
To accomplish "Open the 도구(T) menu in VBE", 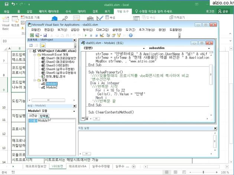I will pos(130,30).
